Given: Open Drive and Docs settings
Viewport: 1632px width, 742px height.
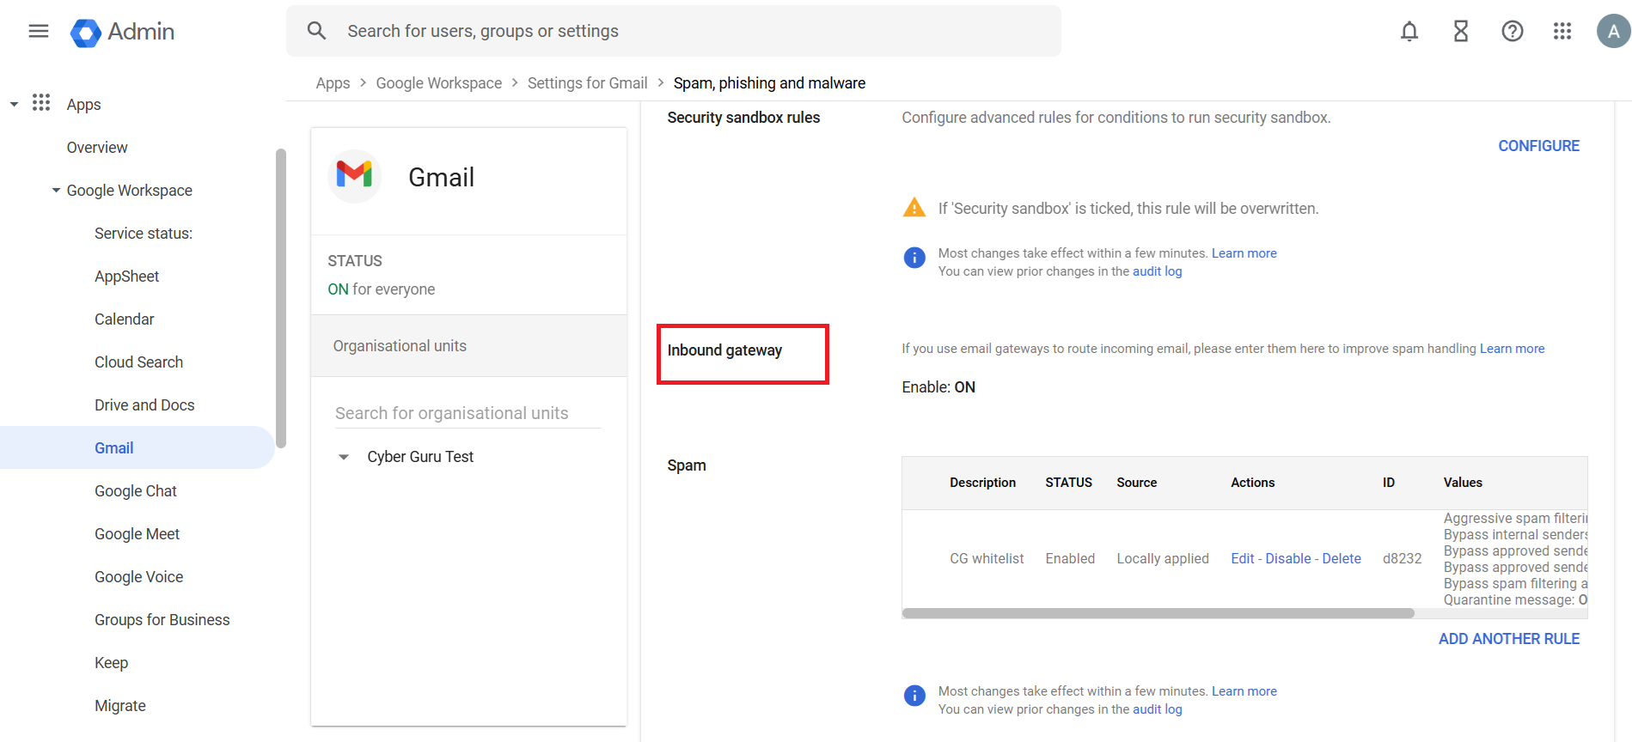Looking at the screenshot, I should tap(144, 405).
